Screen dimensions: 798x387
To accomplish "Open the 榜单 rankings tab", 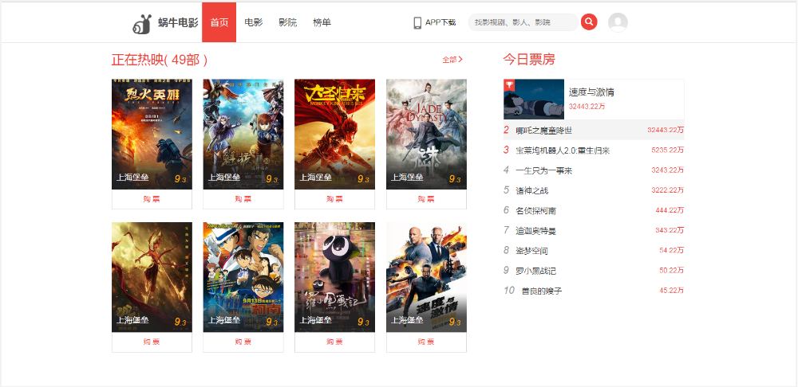I will click(x=322, y=22).
